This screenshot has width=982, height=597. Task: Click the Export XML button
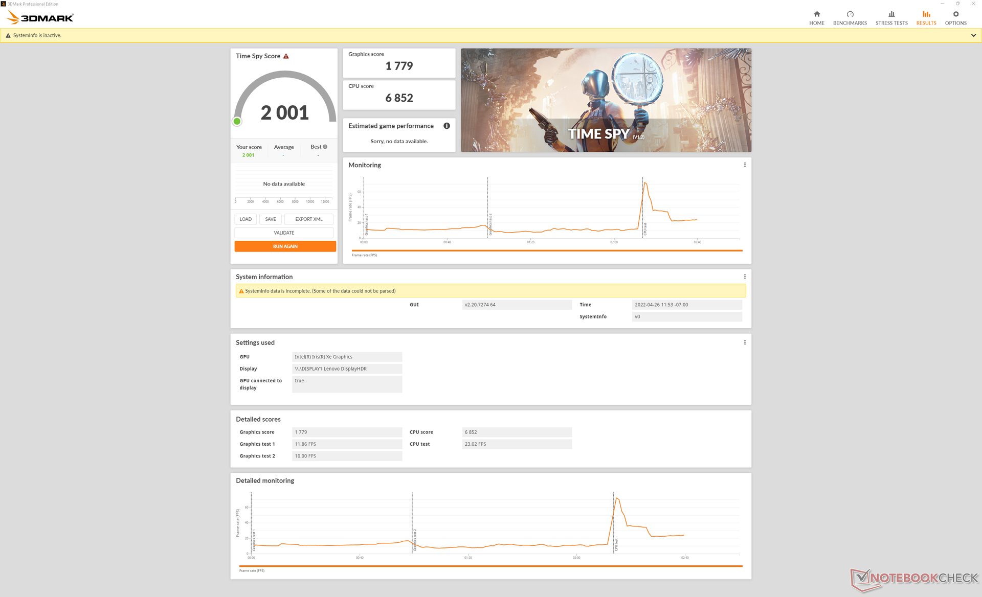[308, 219]
